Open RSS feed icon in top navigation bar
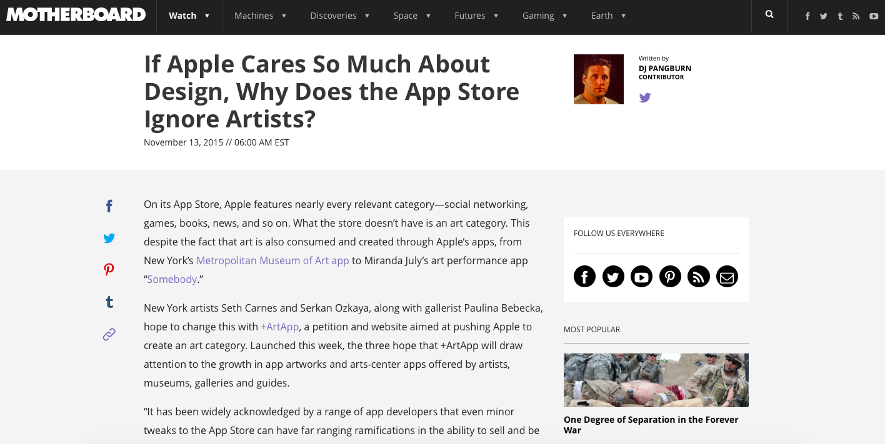 point(856,16)
